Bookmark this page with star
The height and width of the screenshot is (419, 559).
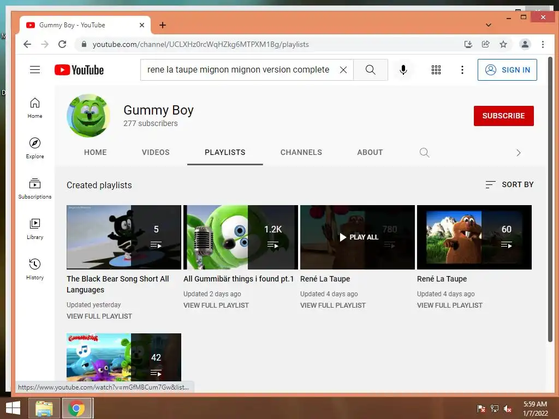click(503, 44)
